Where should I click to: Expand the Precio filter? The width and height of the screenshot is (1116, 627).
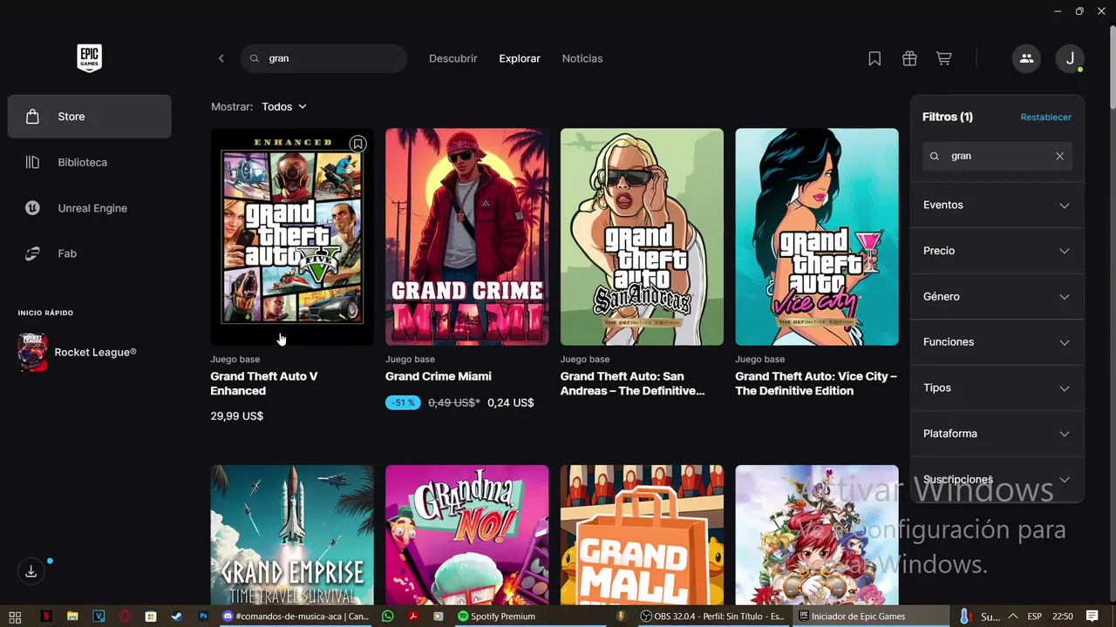997,251
